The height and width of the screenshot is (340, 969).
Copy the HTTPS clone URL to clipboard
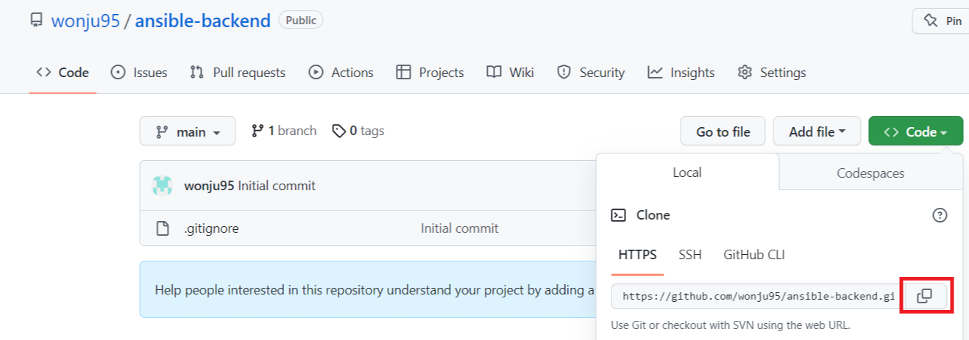[925, 296]
